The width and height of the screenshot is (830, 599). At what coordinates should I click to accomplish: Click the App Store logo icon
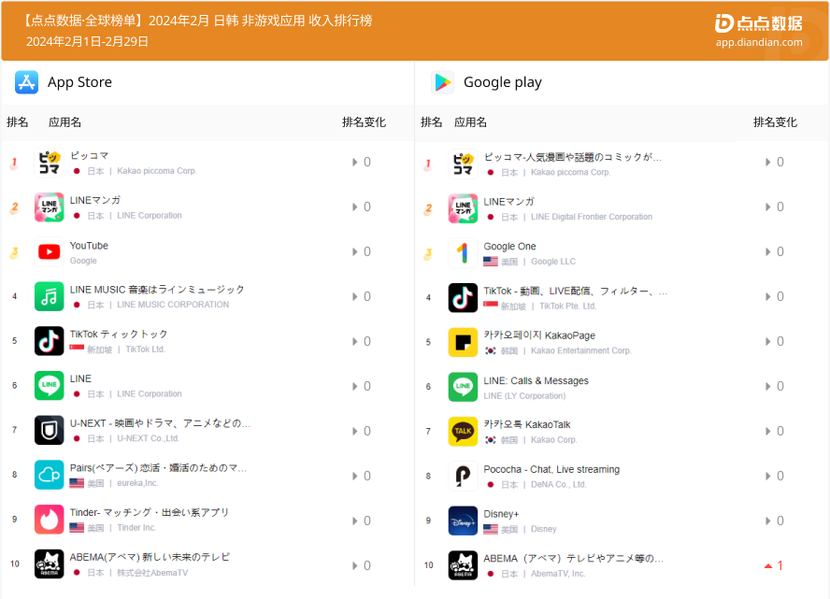[26, 82]
